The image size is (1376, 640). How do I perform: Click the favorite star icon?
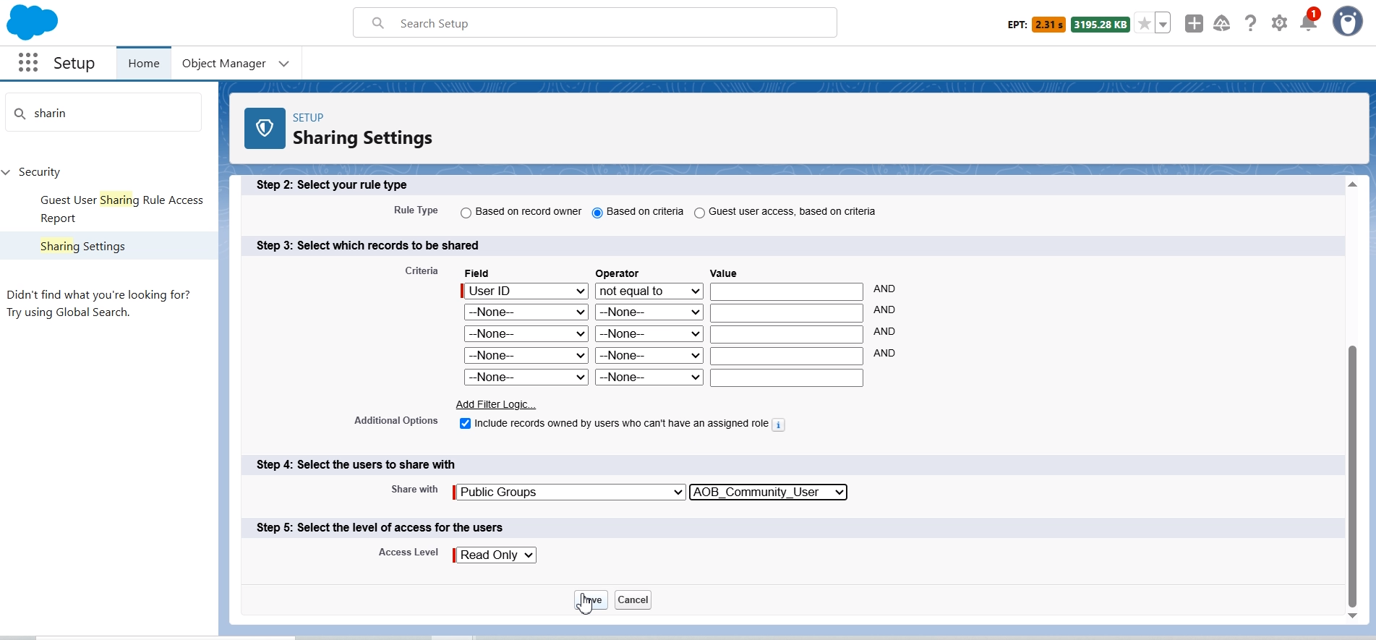1144,24
